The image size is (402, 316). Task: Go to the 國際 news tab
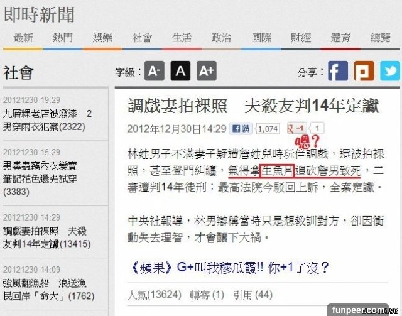pyautogui.click(x=261, y=38)
